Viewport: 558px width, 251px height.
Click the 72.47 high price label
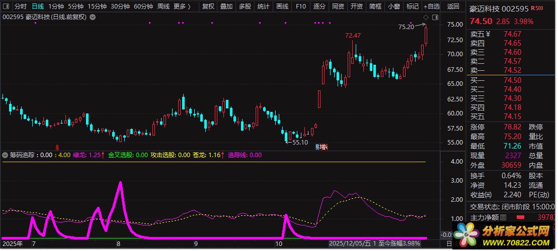pyautogui.click(x=353, y=36)
